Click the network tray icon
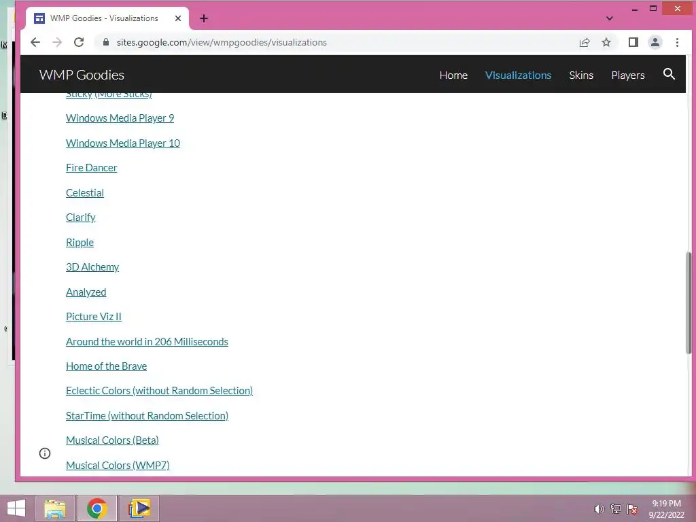Image resolution: width=696 pixels, height=522 pixels. tap(616, 509)
